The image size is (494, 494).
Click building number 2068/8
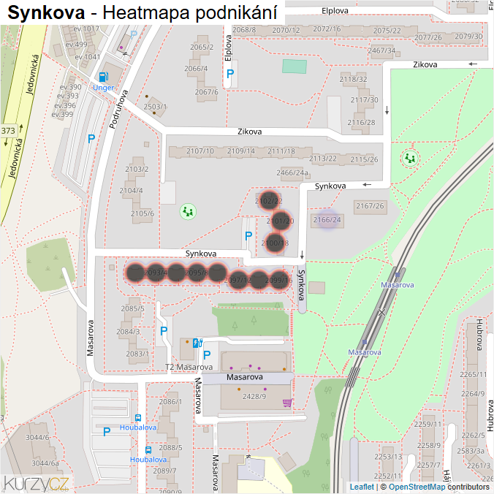point(244,30)
